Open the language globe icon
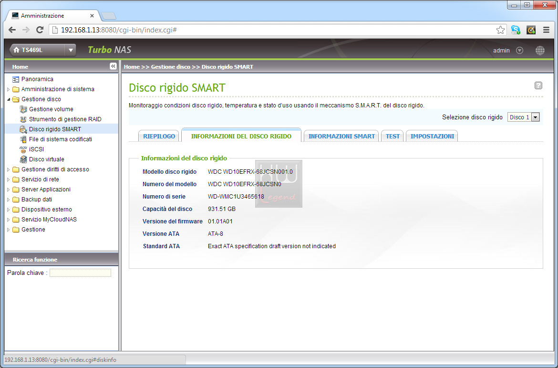 (540, 51)
